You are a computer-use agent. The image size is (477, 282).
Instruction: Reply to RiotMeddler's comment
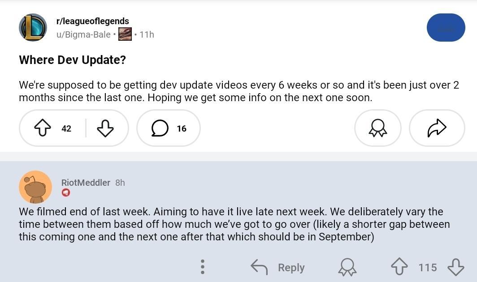(x=278, y=267)
